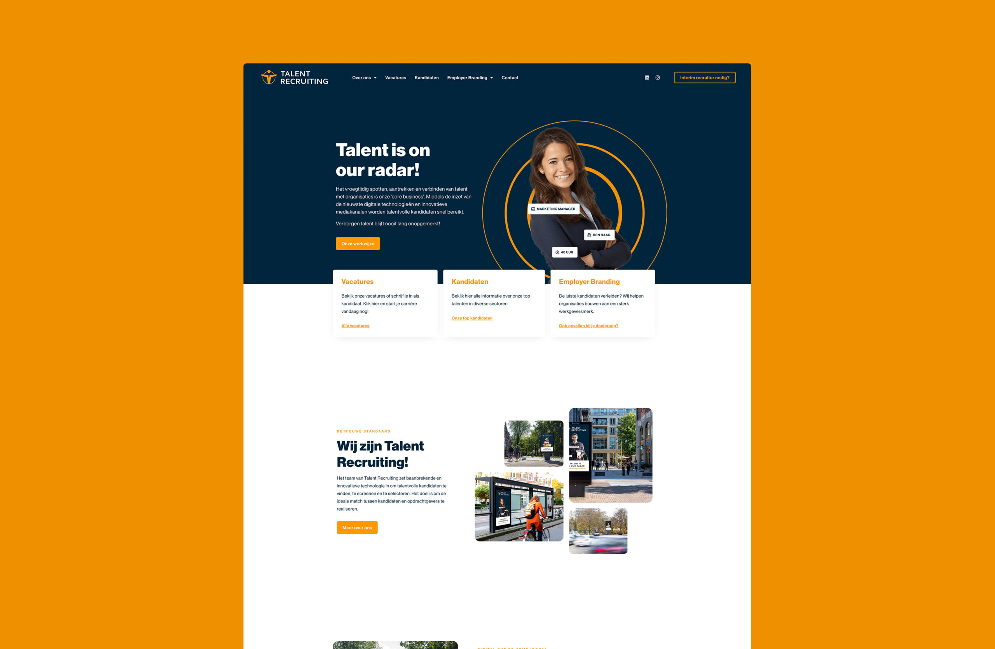Click the Onze werkwijze orange CTA button

coord(358,243)
